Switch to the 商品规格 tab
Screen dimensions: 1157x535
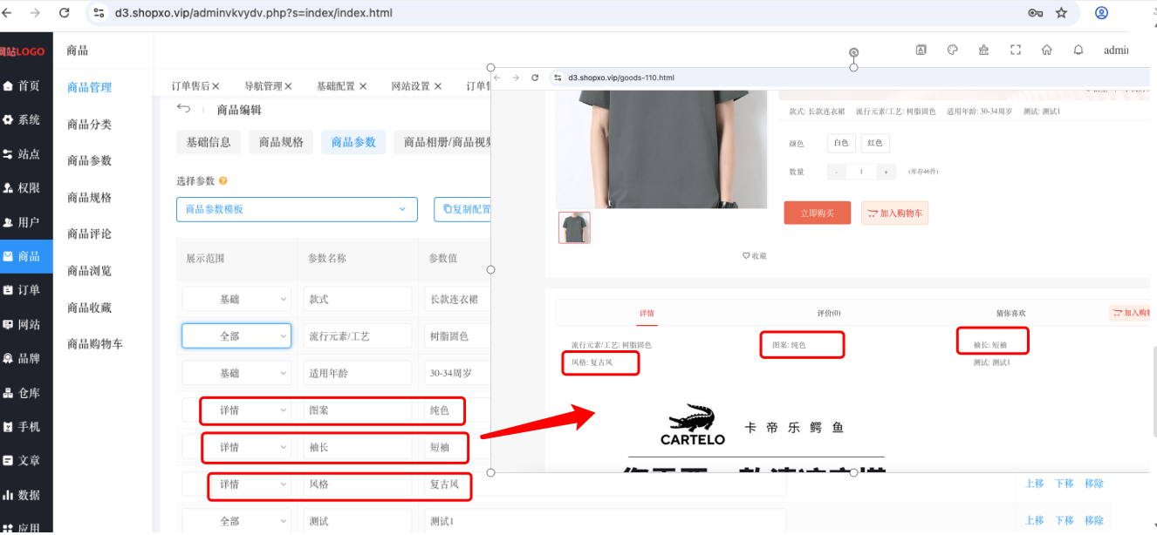coord(281,142)
